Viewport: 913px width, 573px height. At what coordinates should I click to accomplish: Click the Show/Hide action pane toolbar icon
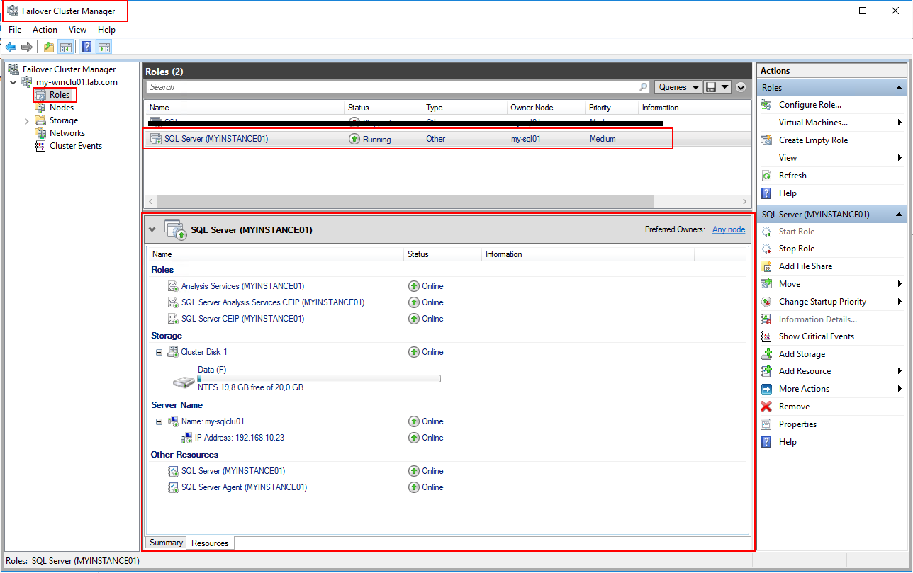pos(103,47)
